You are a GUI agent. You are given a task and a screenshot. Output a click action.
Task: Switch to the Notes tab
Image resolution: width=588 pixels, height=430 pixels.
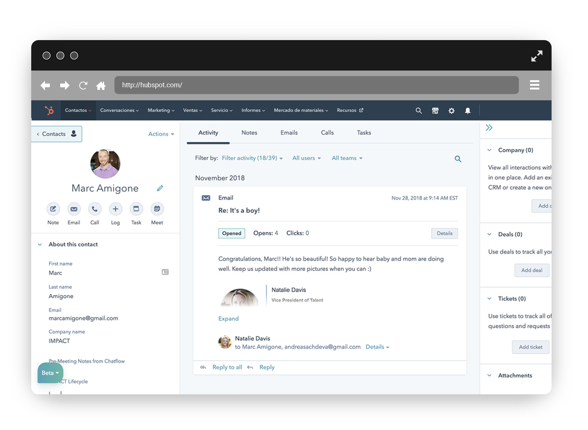tap(249, 133)
